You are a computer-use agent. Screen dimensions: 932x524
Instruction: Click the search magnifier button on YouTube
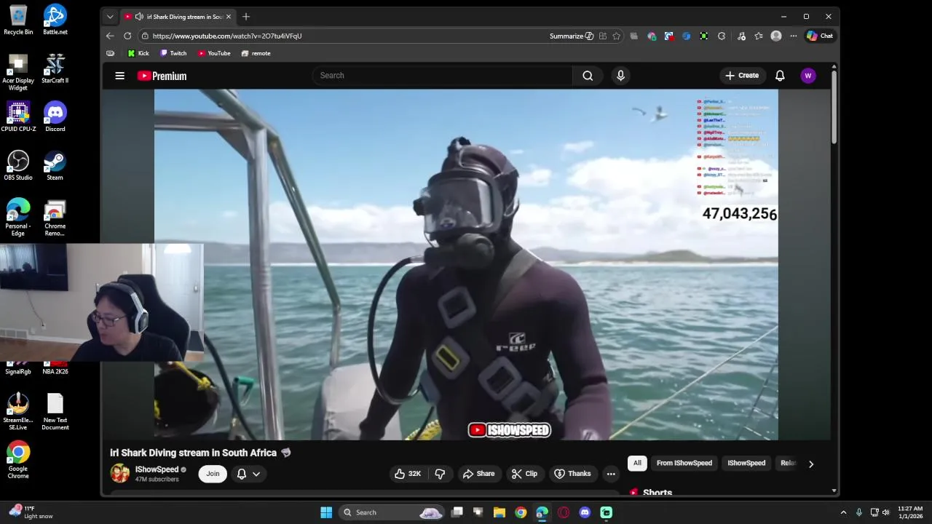pos(588,76)
